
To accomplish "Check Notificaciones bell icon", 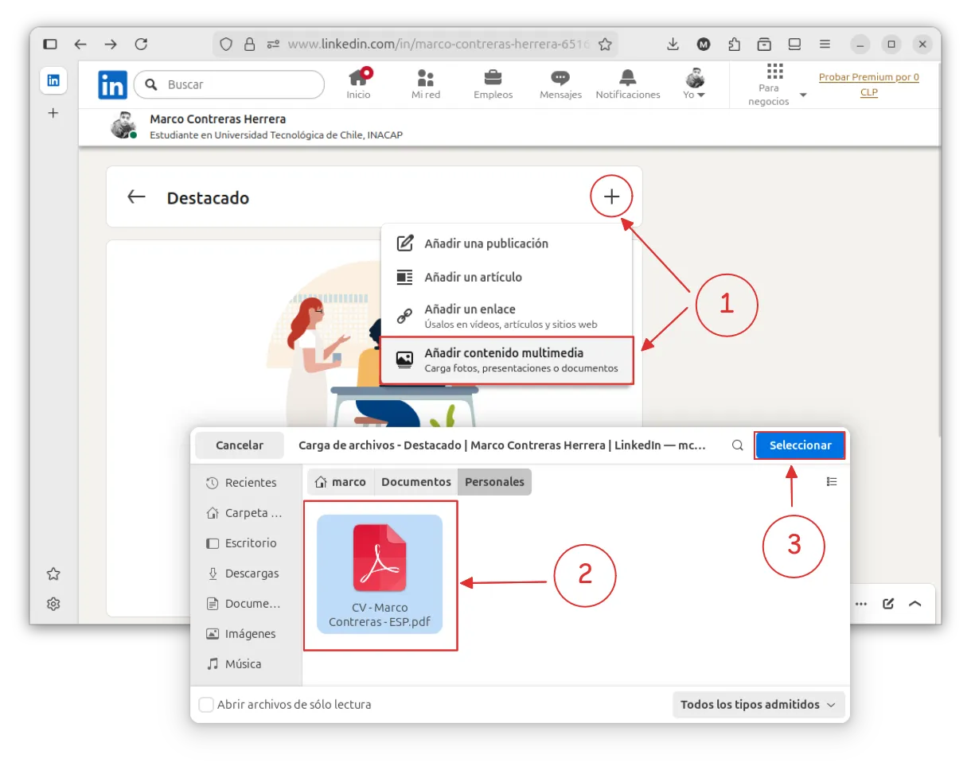I will point(627,83).
